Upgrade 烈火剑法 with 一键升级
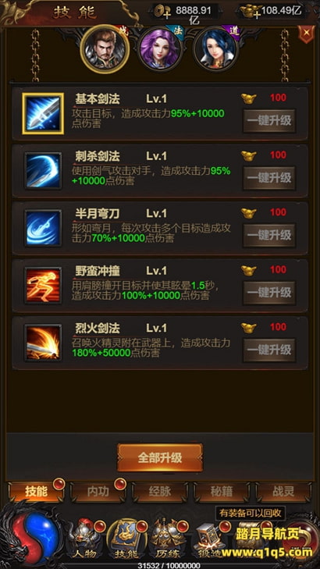Image resolution: width=320 pixels, height=569 pixels. pyautogui.click(x=269, y=350)
